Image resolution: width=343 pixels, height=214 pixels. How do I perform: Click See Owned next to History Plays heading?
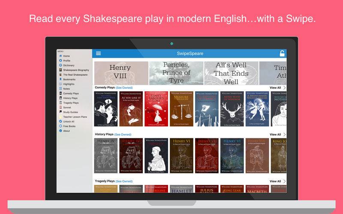(x=123, y=134)
